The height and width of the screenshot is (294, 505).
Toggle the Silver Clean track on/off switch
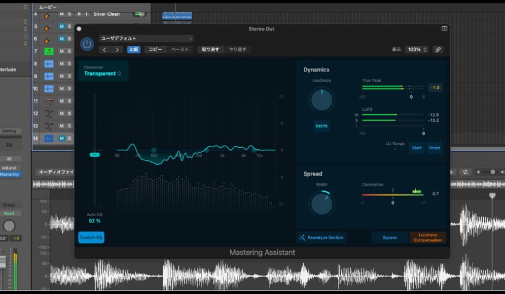(139, 14)
